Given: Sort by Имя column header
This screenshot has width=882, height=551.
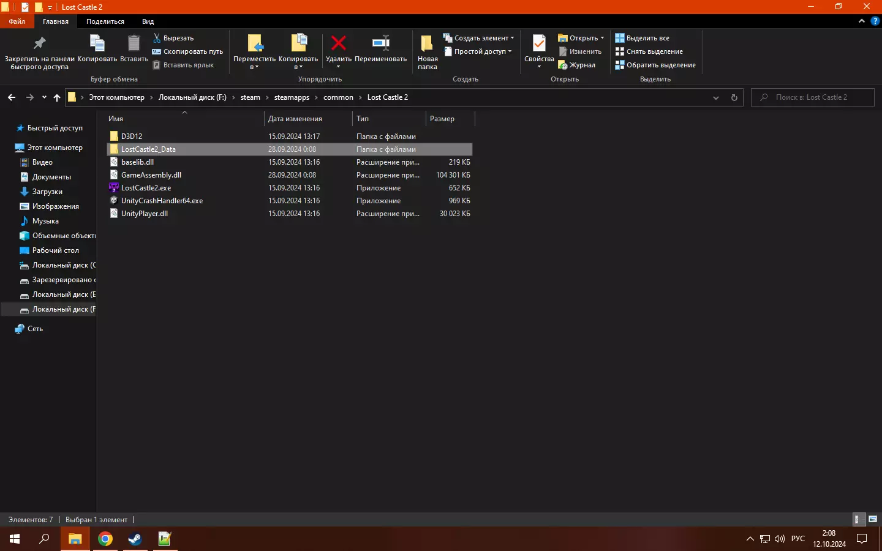Looking at the screenshot, I should [x=185, y=119].
